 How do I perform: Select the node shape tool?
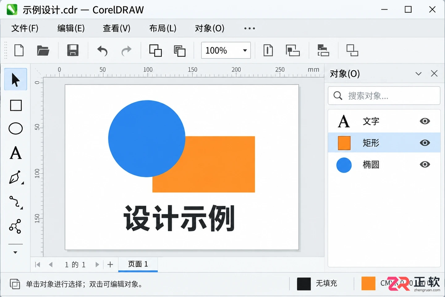pyautogui.click(x=15, y=226)
